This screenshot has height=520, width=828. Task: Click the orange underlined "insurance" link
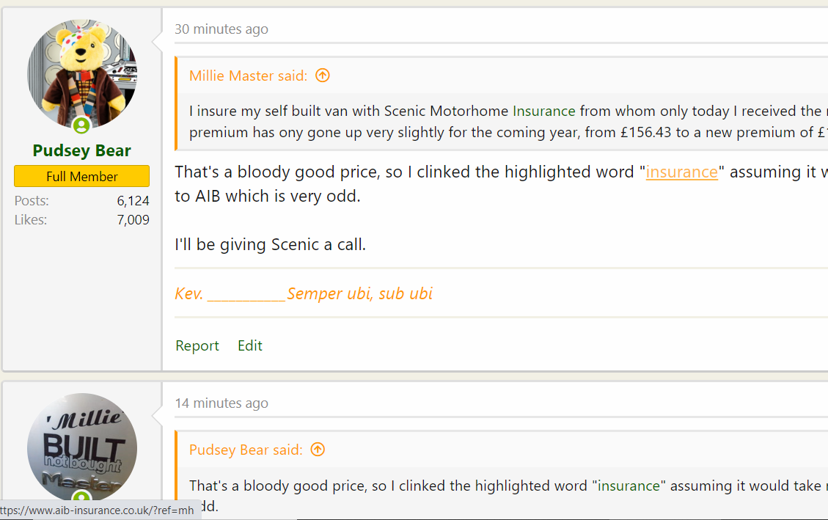point(681,172)
